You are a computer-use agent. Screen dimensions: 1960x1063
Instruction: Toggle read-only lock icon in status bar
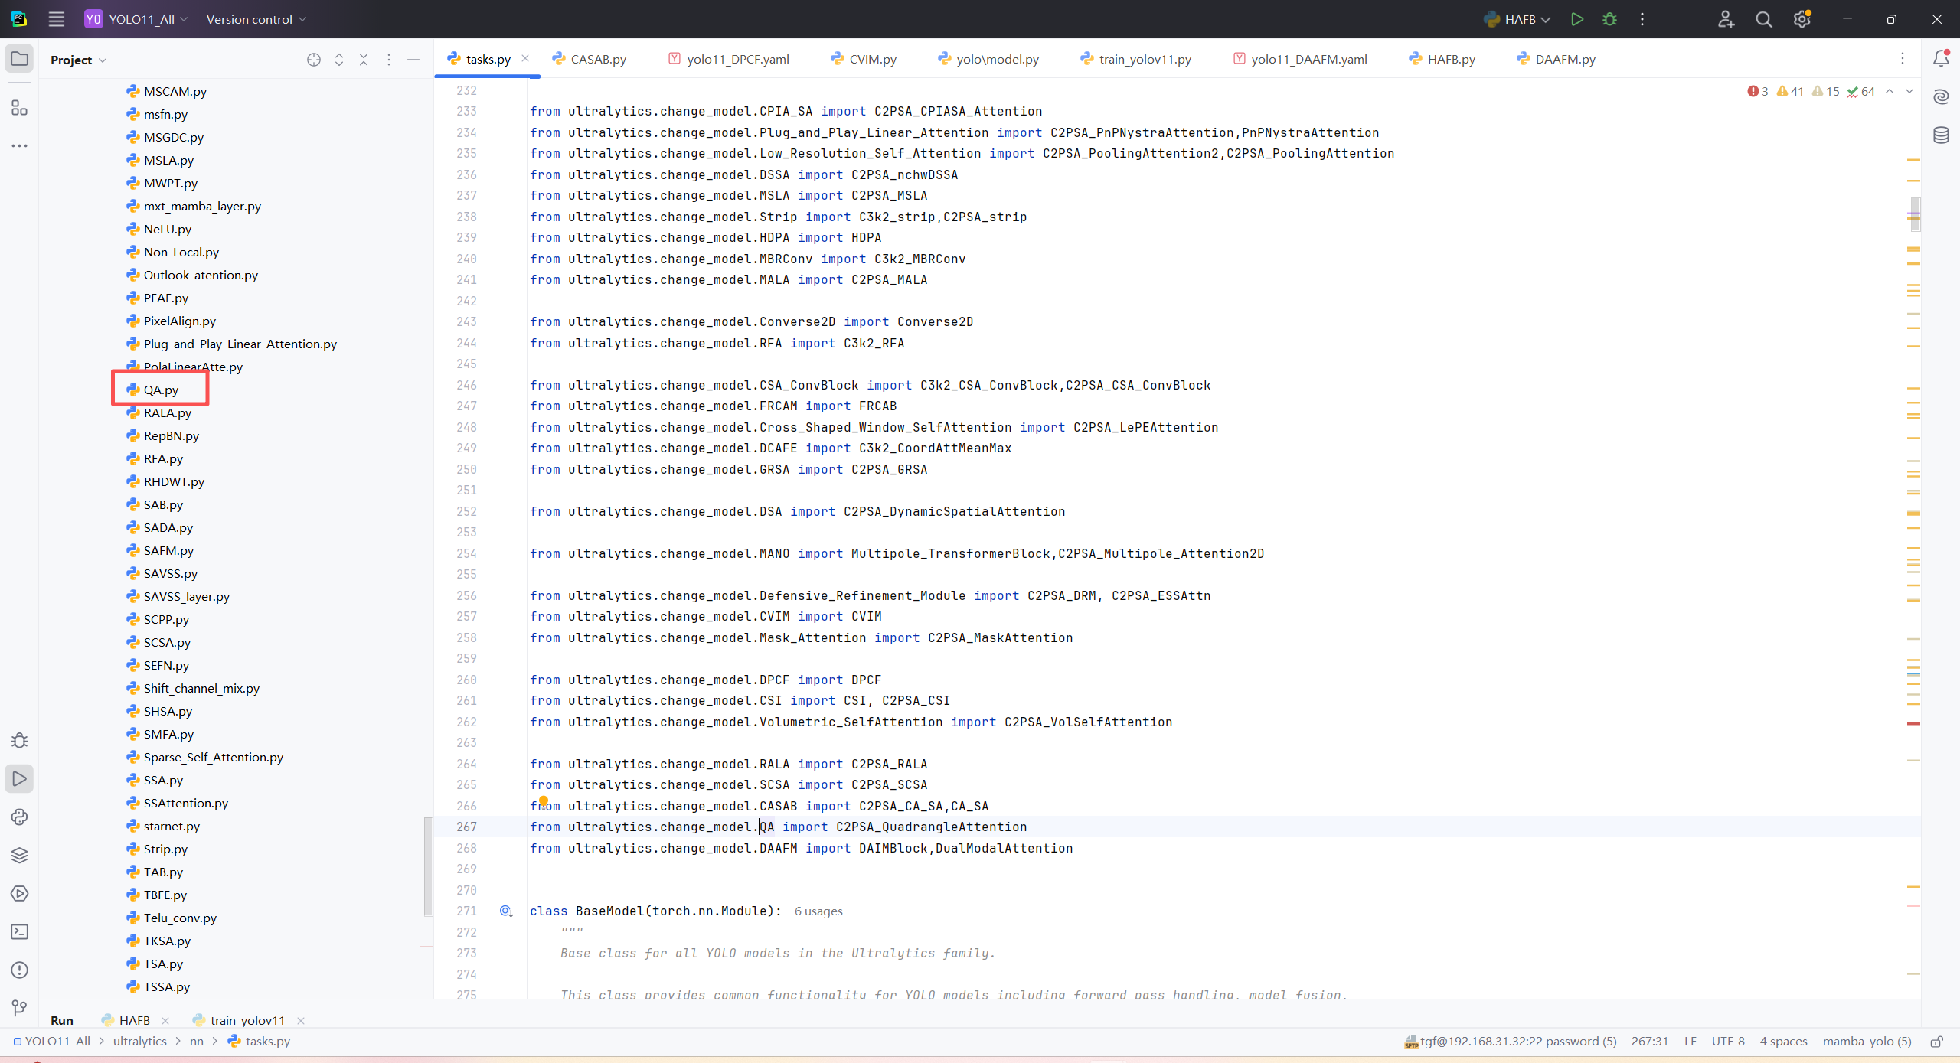click(1937, 1042)
